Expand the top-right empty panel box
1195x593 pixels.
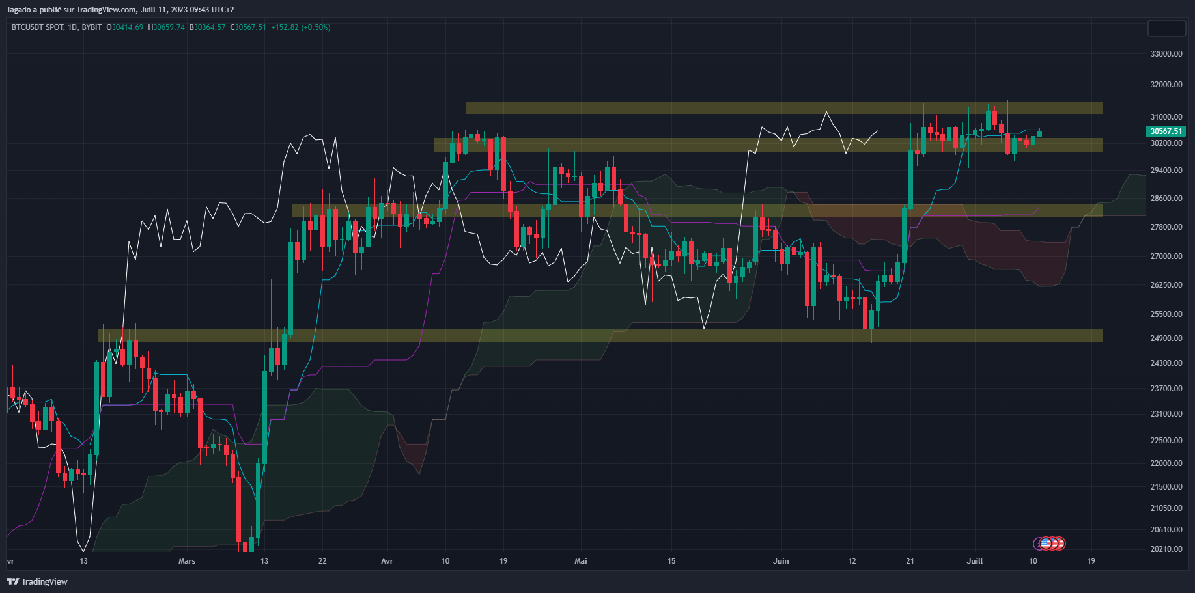click(1166, 28)
